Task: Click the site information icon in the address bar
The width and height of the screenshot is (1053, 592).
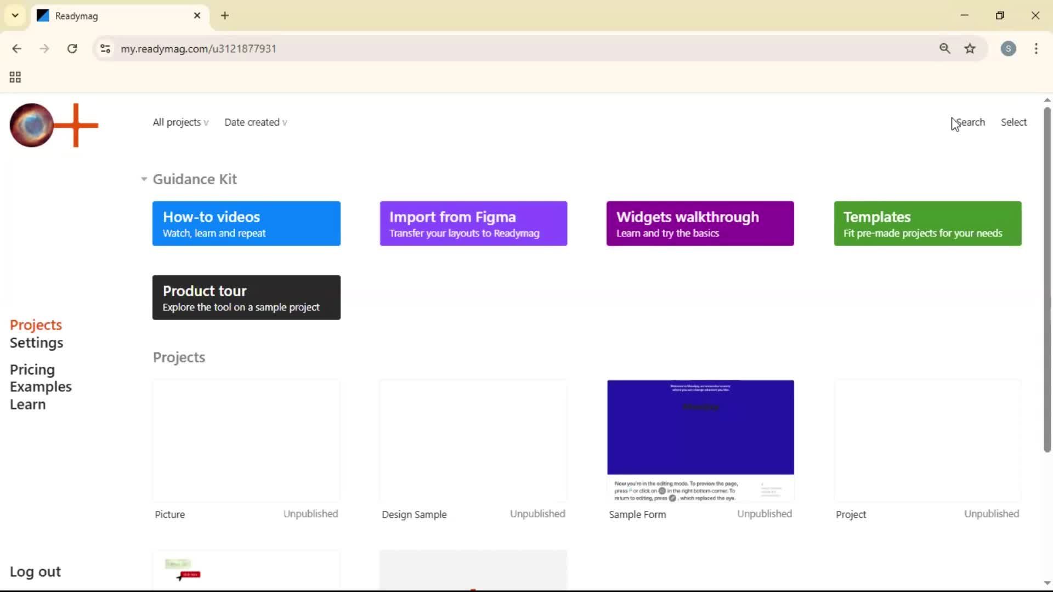Action: click(105, 48)
